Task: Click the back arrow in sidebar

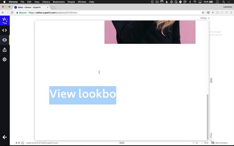Action: pyautogui.click(x=5, y=137)
